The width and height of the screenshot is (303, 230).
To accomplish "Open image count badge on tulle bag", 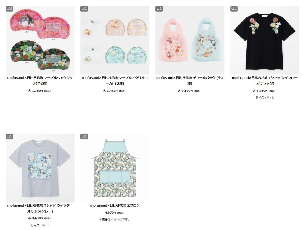I will coord(159,9).
